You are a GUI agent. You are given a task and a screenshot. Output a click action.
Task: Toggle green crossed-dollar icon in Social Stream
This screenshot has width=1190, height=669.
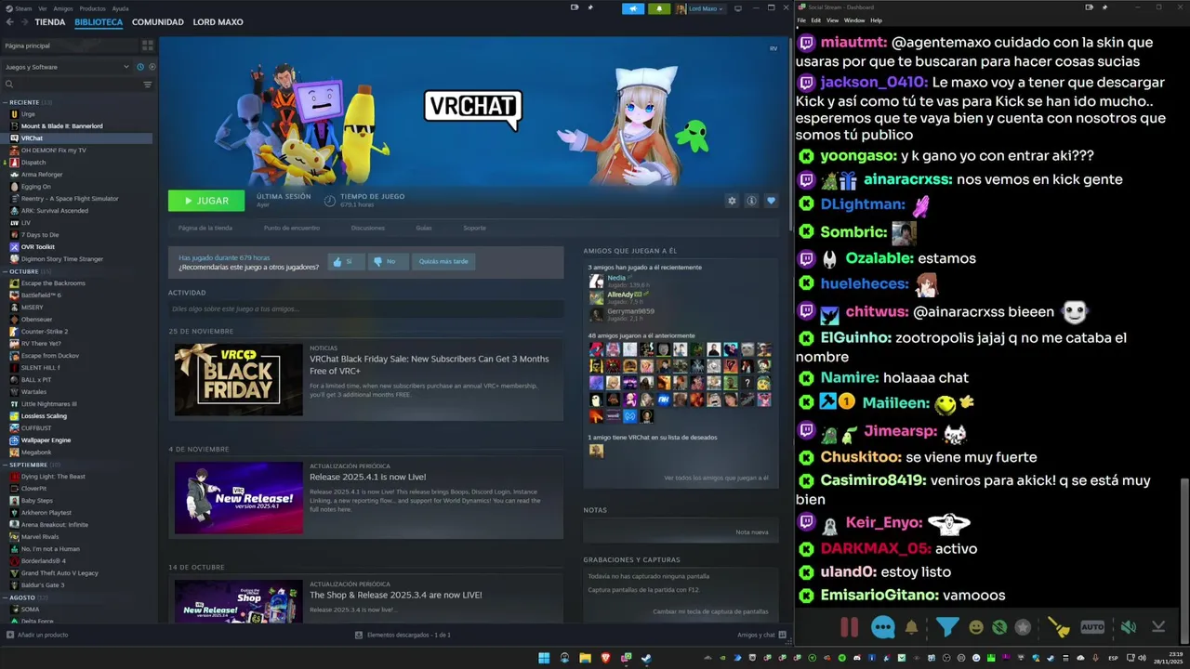(999, 627)
